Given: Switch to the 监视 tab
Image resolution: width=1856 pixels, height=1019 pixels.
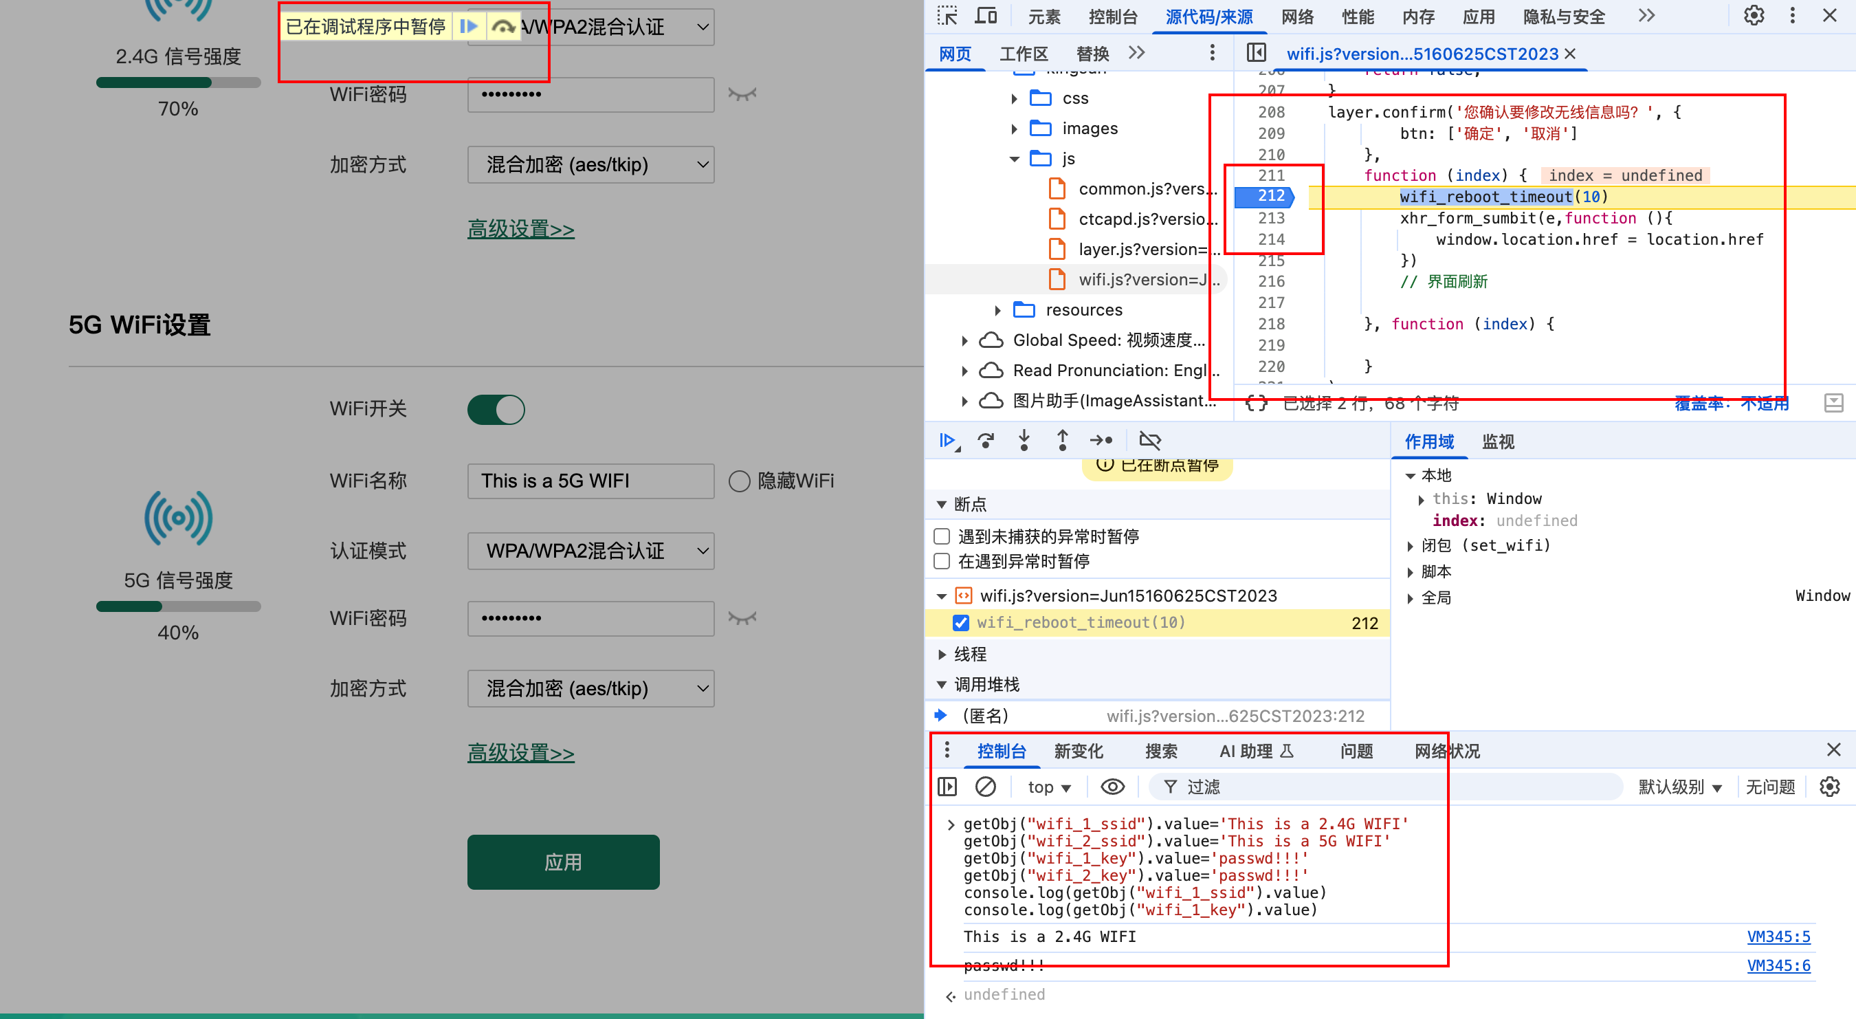Looking at the screenshot, I should [x=1498, y=441].
